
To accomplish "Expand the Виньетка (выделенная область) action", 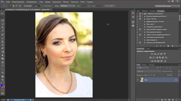I will [x=145, y=16].
